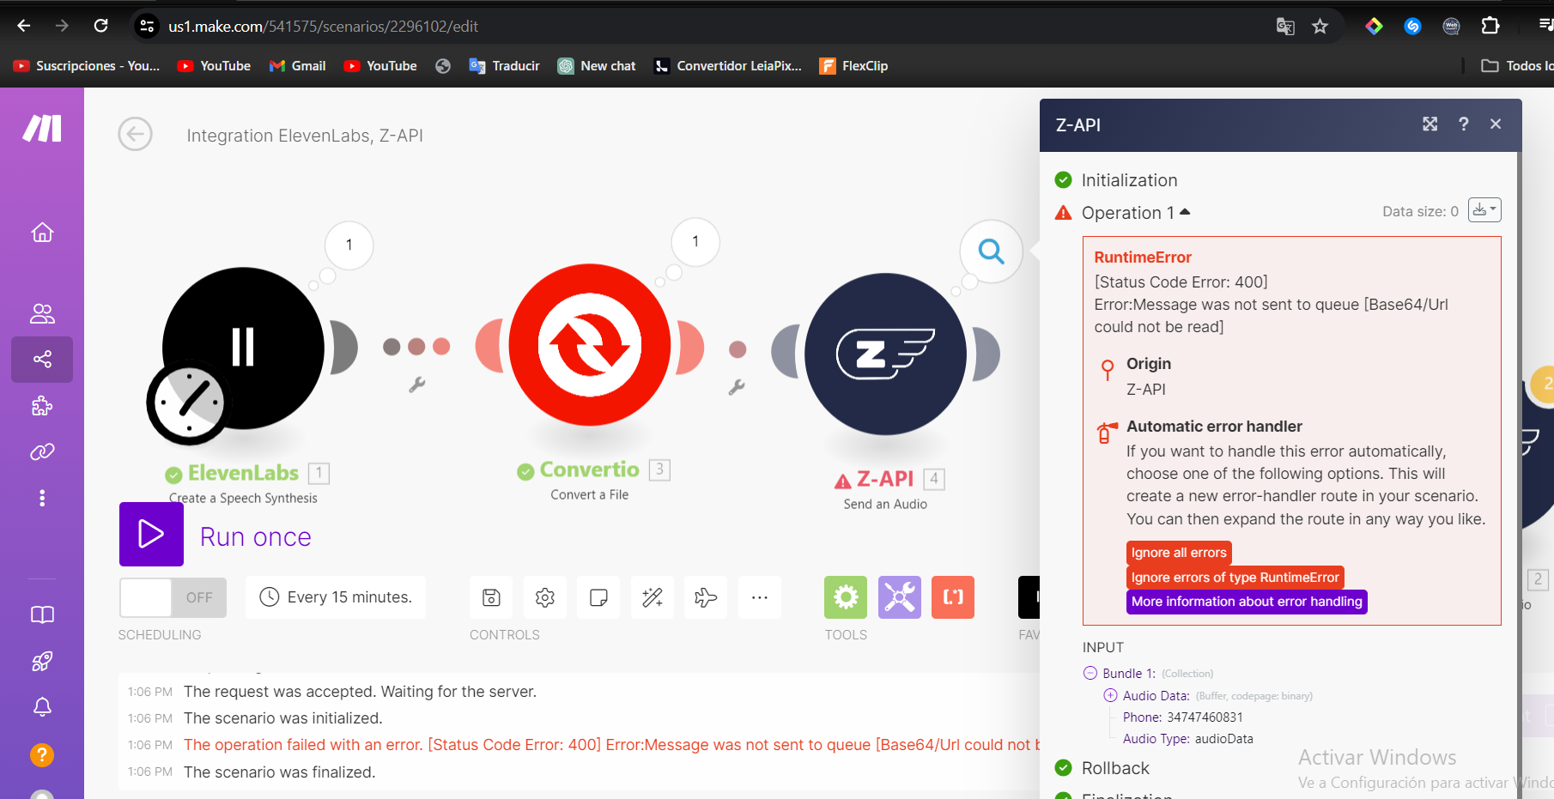Image resolution: width=1554 pixels, height=799 pixels.
Task: Open the Every 15 minutes schedule setting
Action: (336, 597)
